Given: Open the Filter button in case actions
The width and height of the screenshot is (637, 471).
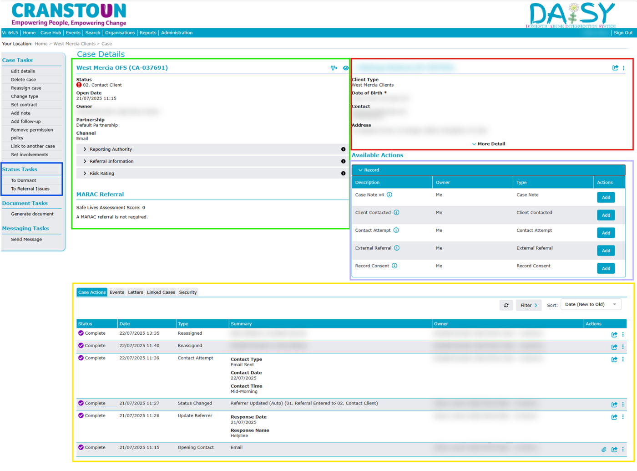Looking at the screenshot, I should coord(529,305).
